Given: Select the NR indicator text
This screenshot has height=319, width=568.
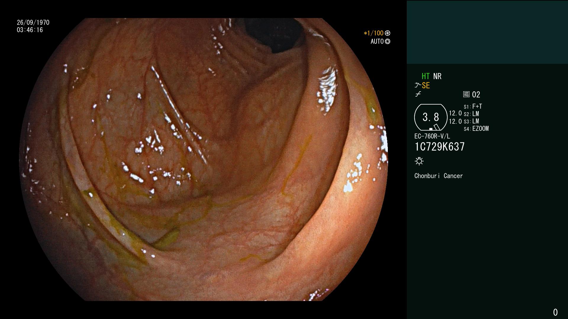Looking at the screenshot, I should 437,76.
